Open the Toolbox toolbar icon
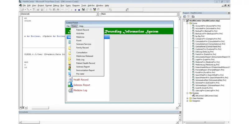The image size is (249, 124). point(98,10)
